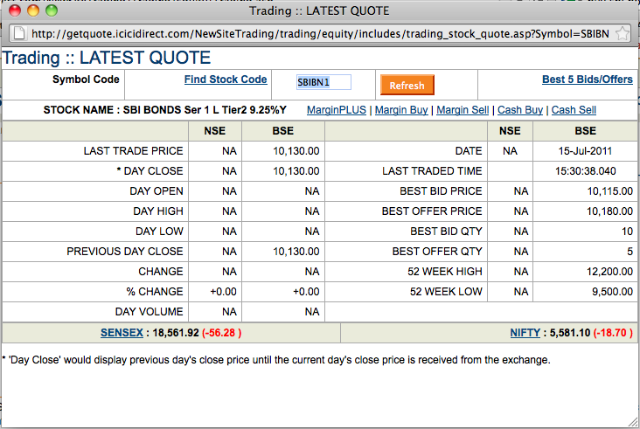This screenshot has height=429, width=640.
Task: Click the LAST TRADED TIME label
Action: [432, 171]
